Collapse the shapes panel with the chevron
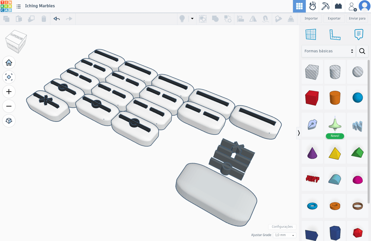371x241 pixels. (299, 133)
